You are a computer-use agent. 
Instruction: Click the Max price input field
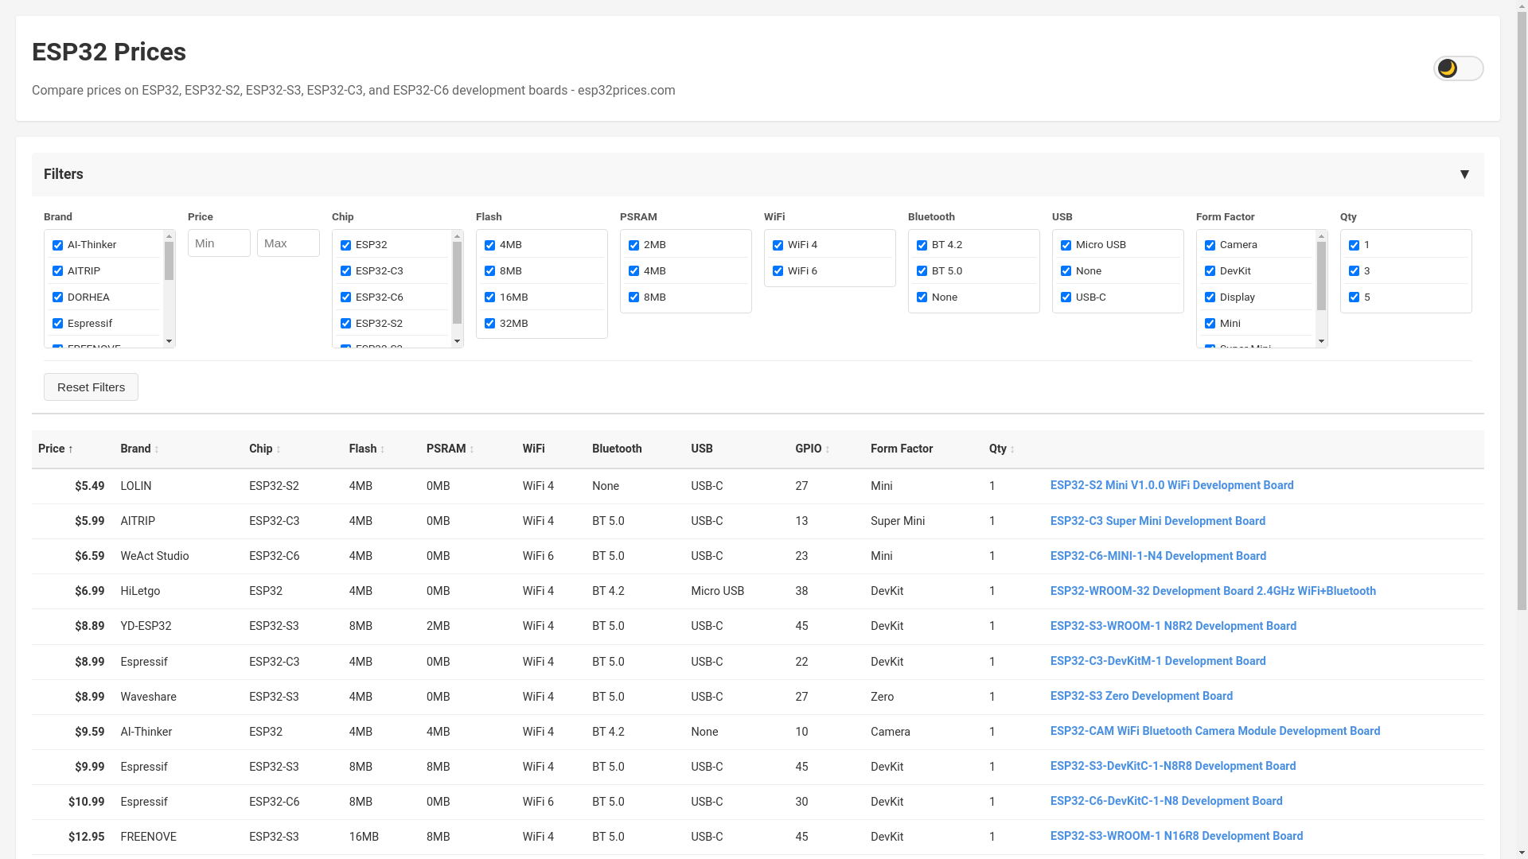288,243
